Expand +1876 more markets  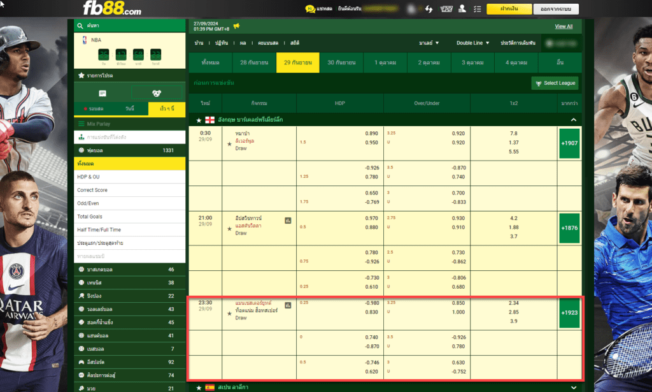point(569,228)
